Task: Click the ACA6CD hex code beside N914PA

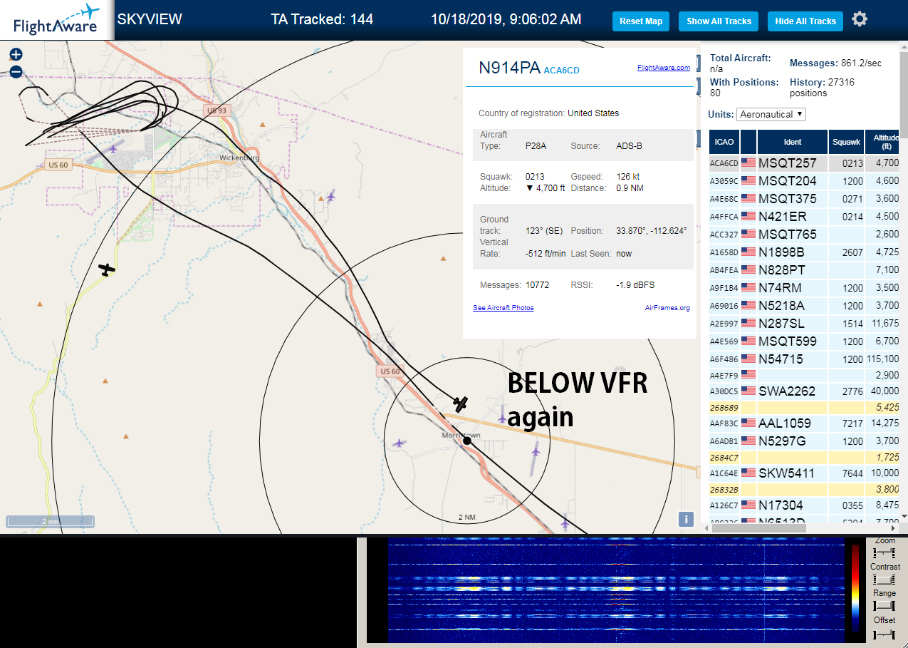Action: click(x=562, y=71)
